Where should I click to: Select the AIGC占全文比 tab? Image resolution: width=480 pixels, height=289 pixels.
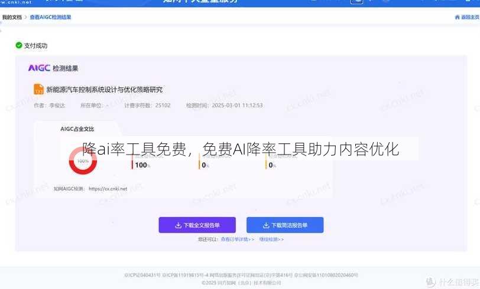tap(77, 129)
